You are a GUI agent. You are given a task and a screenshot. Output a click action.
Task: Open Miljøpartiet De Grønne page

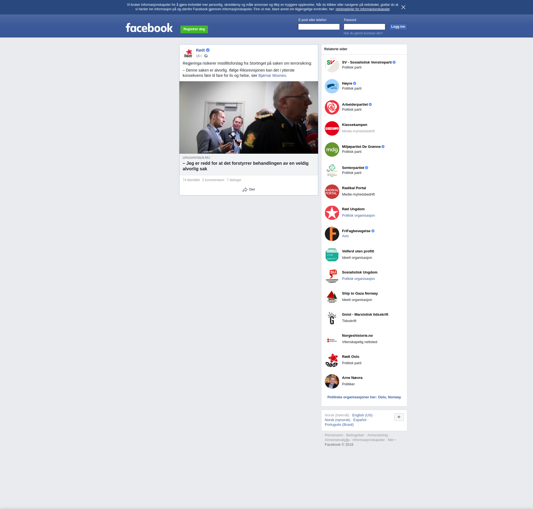pyautogui.click(x=361, y=147)
